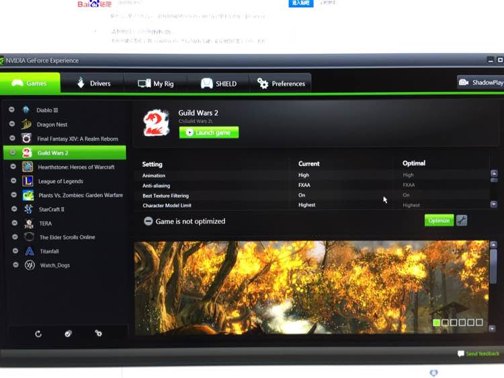The width and height of the screenshot is (504, 378).
Task: Click the Plants Vs. Zombies icon
Action: (28, 195)
